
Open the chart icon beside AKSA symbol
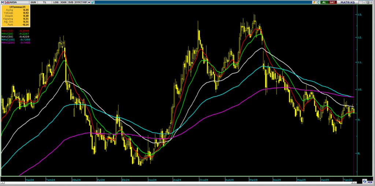(x=7, y=3)
